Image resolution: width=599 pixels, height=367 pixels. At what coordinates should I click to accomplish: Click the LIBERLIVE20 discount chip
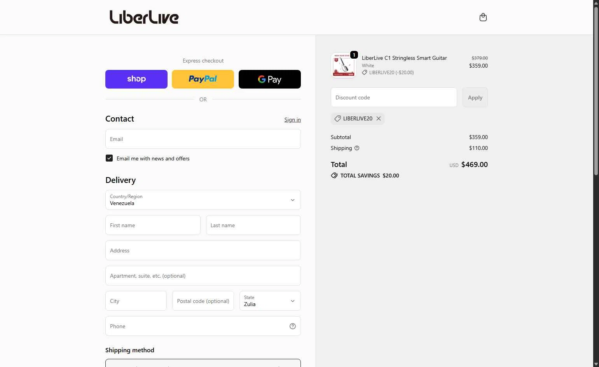tap(358, 118)
